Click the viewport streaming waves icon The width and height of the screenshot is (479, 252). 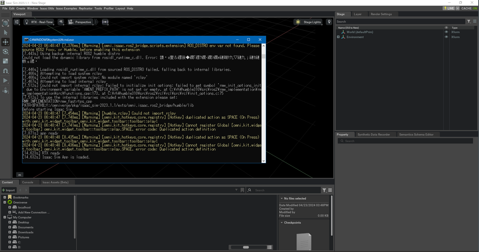[105, 22]
